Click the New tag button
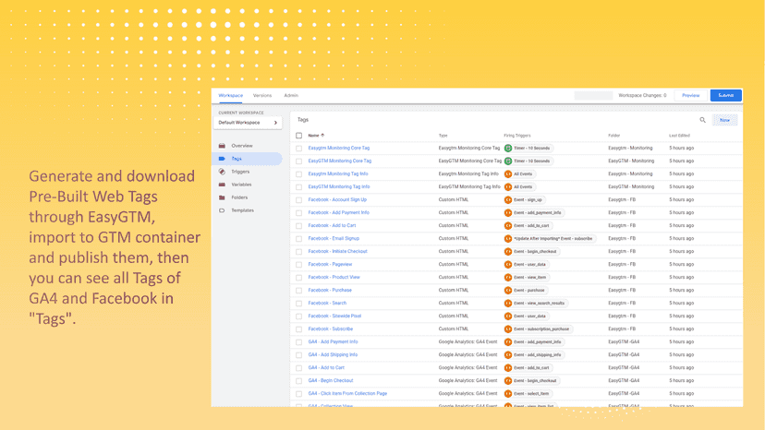The height and width of the screenshot is (430, 765). 724,120
